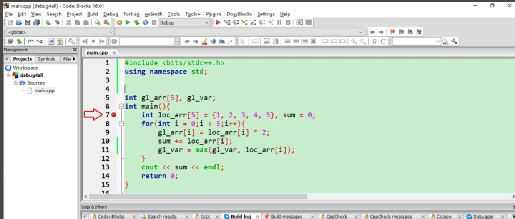Switch to the Symbols tab
Viewport: 515px width, 219px height.
46,59
